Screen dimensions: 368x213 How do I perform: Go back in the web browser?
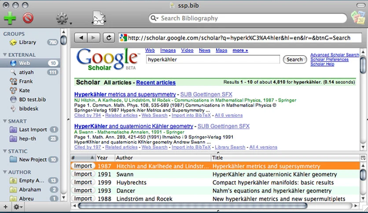81,38
